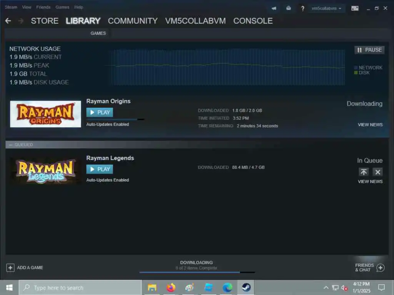Image resolution: width=394 pixels, height=295 pixels.
Task: Open the Friends & Chat label
Action: pyautogui.click(x=364, y=268)
